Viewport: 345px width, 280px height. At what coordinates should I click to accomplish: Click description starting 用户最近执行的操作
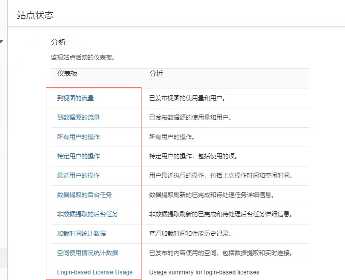[221, 176]
